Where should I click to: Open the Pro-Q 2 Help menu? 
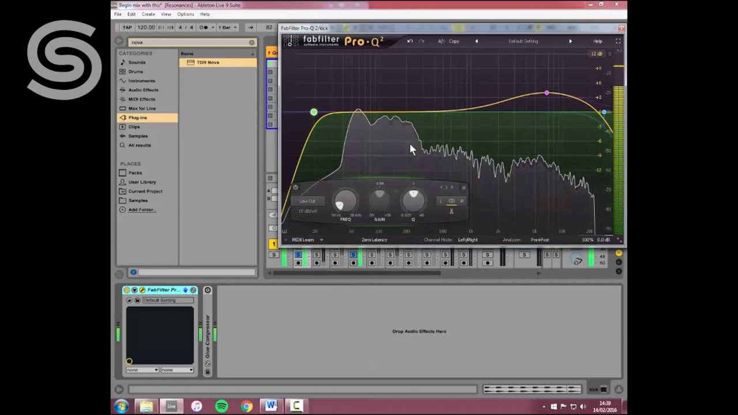tap(598, 41)
